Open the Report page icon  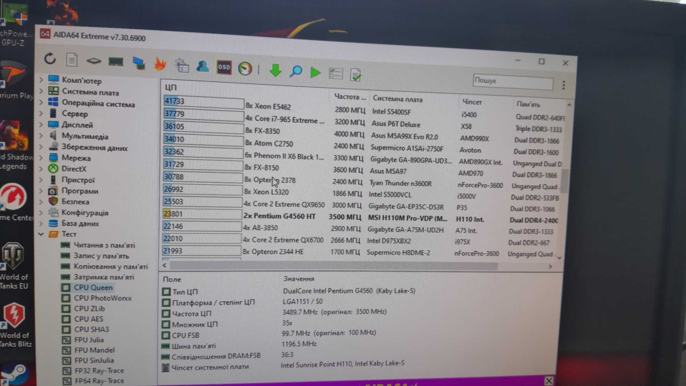[72, 60]
